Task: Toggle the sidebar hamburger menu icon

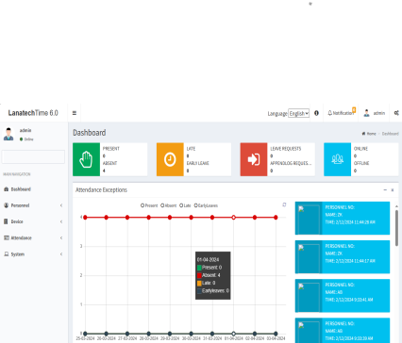Action: (75, 113)
